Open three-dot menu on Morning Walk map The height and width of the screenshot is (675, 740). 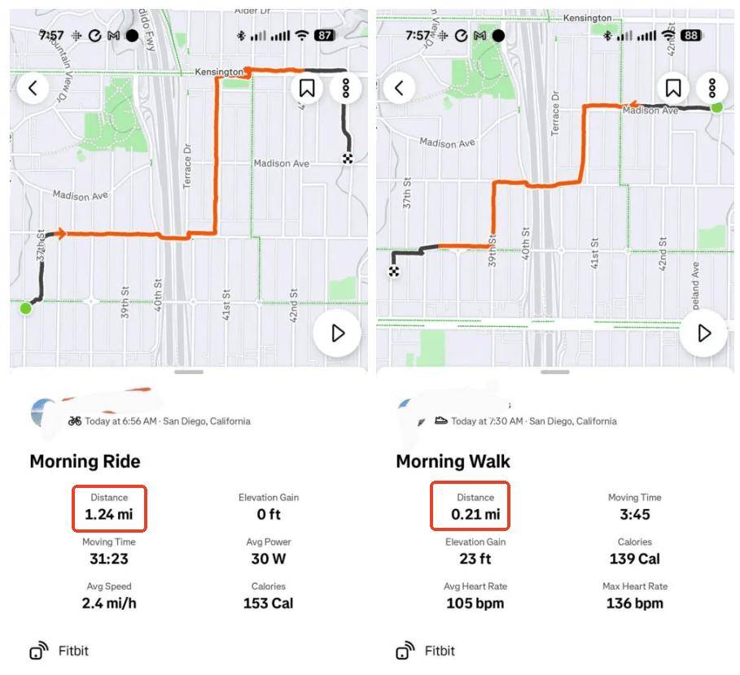pyautogui.click(x=712, y=88)
